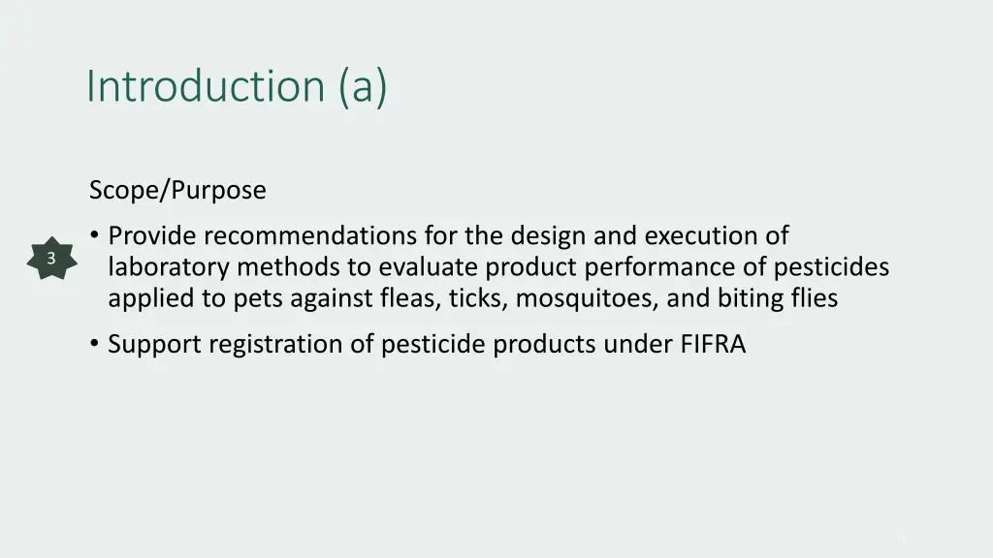Click the star badge numbered 3
Image resolution: width=993 pixels, height=558 pixels.
[51, 258]
